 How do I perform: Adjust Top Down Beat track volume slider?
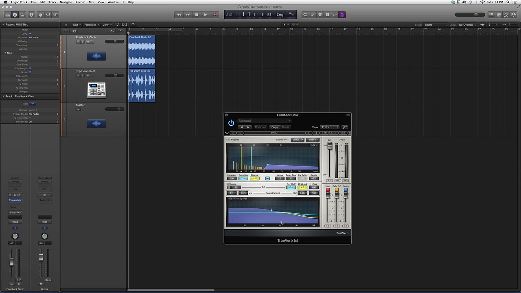pyautogui.click(x=115, y=75)
